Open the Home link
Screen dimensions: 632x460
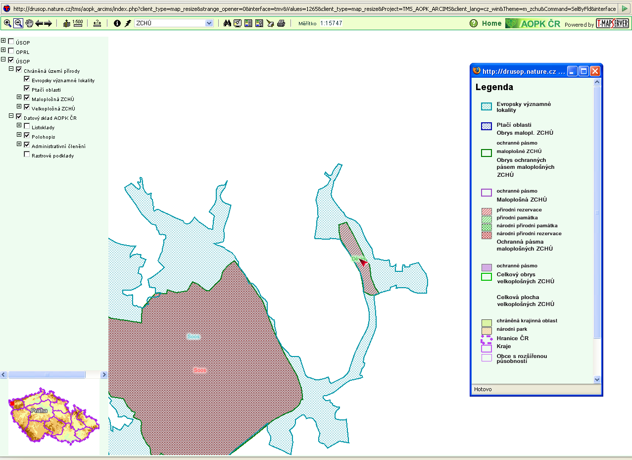(x=492, y=23)
